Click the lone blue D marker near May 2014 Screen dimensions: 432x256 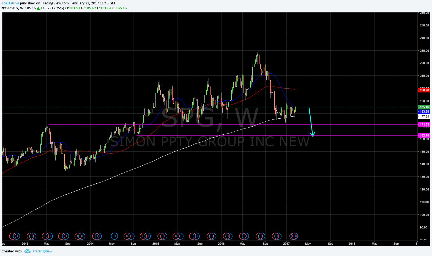click(x=114, y=236)
